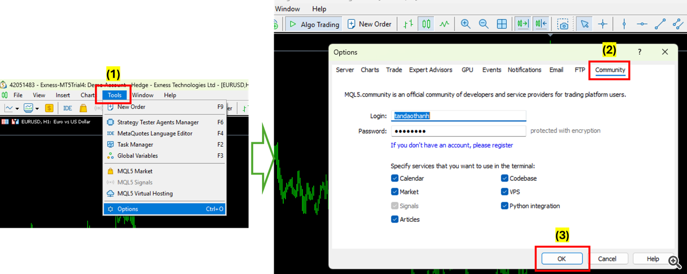
Task: Toggle the Python integration checkbox
Action: 504,206
